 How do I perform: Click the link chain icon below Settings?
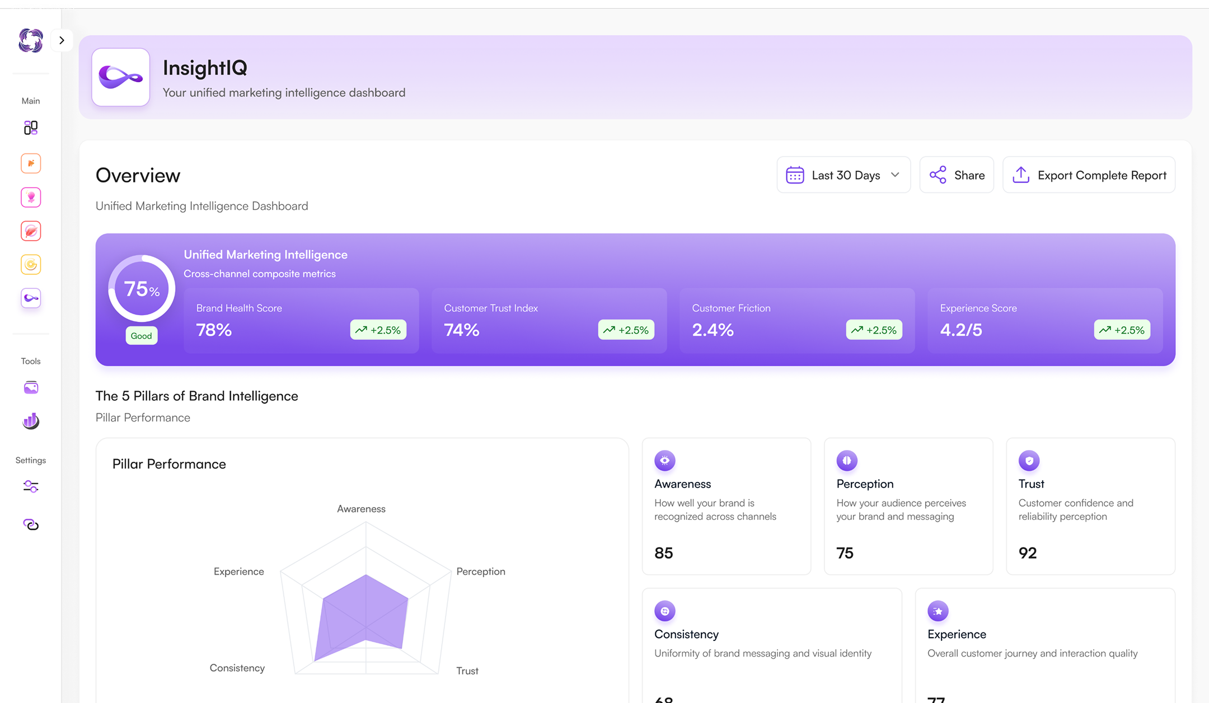click(x=31, y=524)
